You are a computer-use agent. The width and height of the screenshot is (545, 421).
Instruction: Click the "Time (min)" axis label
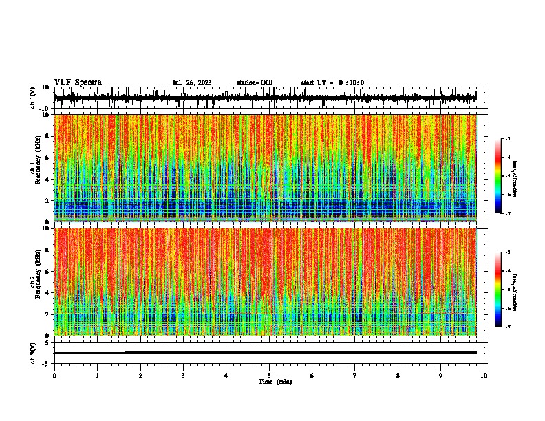(275, 382)
